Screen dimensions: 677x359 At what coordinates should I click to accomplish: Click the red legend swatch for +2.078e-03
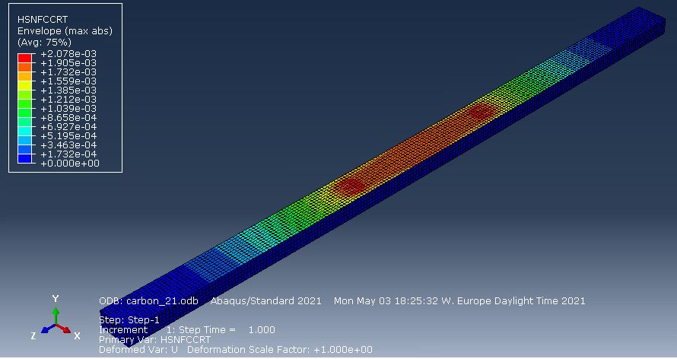click(24, 59)
